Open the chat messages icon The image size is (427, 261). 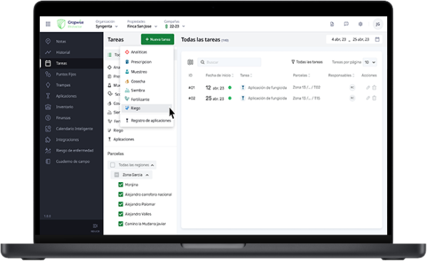coord(346,24)
